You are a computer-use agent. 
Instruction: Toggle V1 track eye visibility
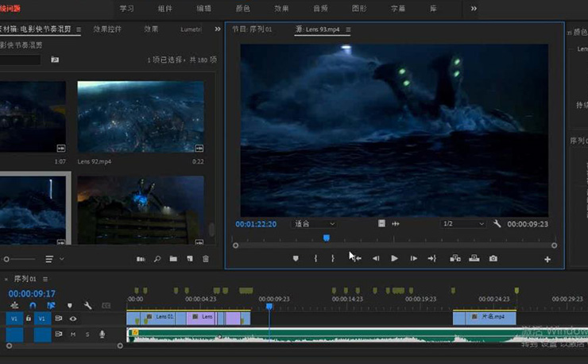click(x=73, y=319)
